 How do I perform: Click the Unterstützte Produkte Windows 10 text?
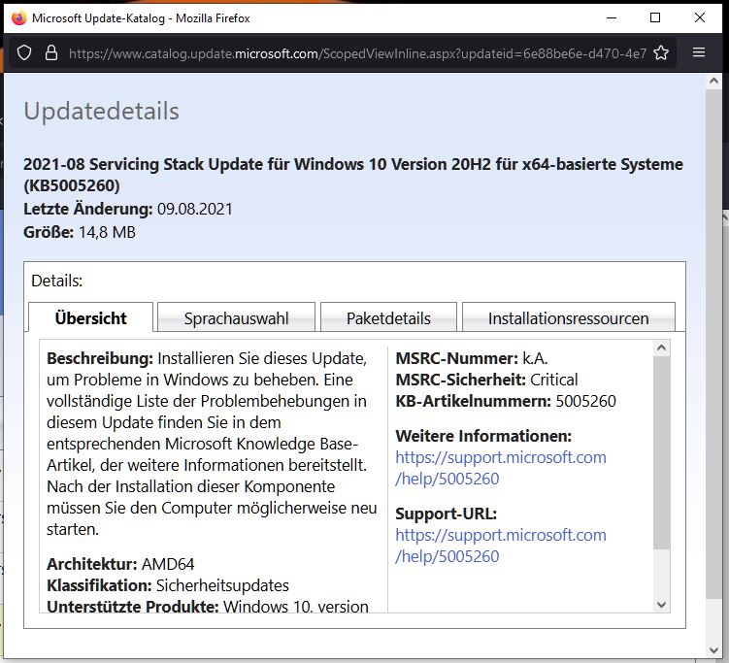coord(208,607)
